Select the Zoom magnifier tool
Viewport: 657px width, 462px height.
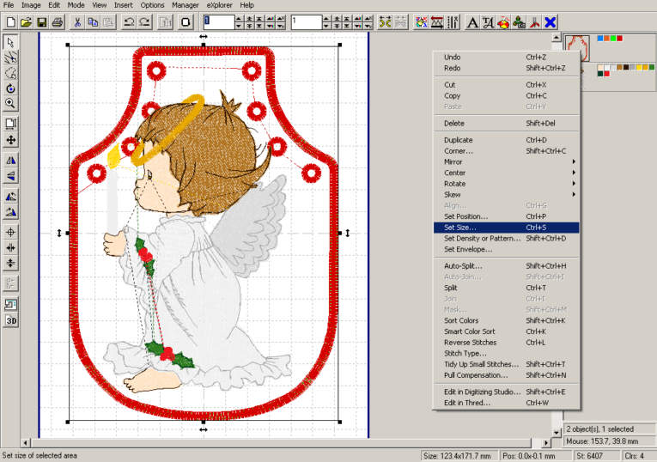(10, 103)
